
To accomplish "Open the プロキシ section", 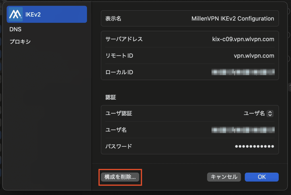I will coord(20,42).
